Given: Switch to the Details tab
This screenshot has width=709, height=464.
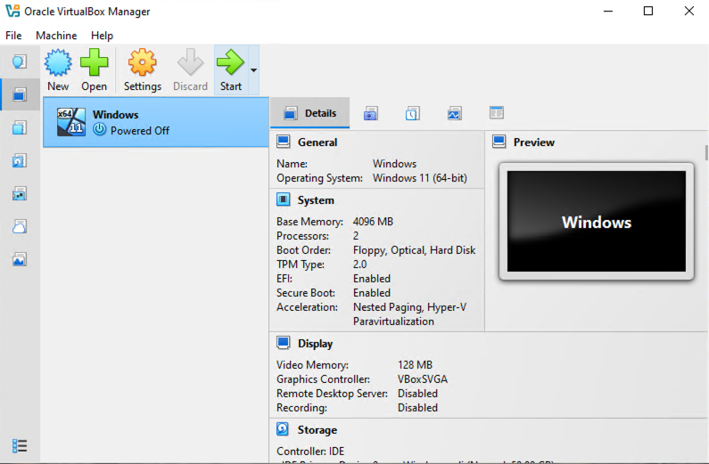Looking at the screenshot, I should (x=310, y=113).
